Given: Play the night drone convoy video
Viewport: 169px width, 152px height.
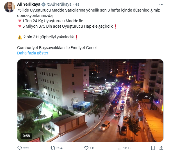Looking at the screenshot, I should coord(90,100).
